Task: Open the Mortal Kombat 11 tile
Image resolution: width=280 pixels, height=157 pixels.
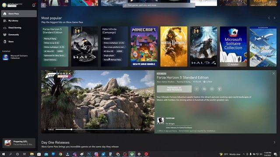Action: pos(174,47)
